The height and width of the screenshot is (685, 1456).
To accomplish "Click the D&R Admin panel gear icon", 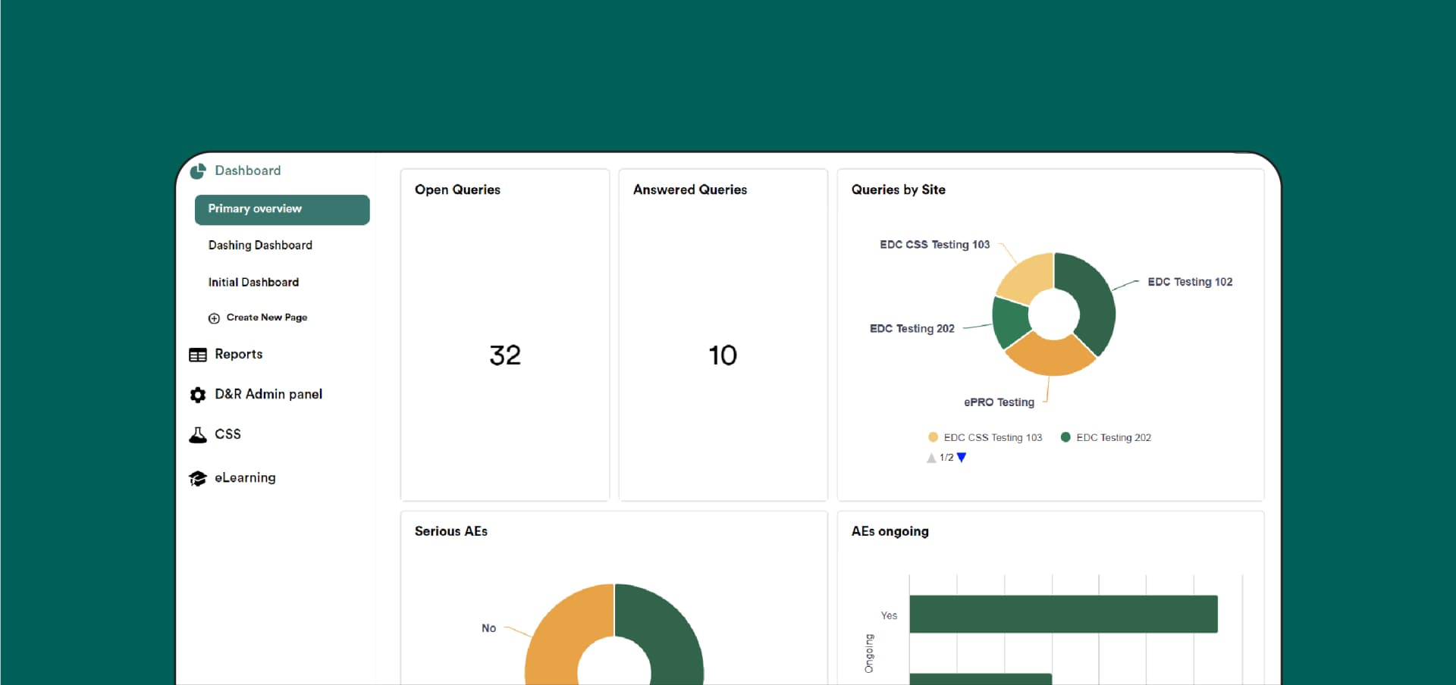I will (198, 395).
